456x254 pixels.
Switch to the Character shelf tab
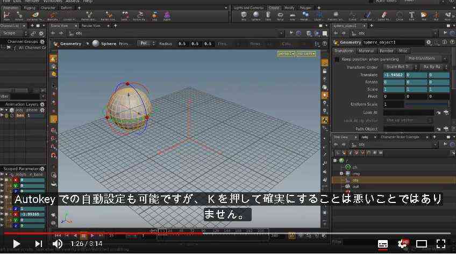click(x=48, y=8)
